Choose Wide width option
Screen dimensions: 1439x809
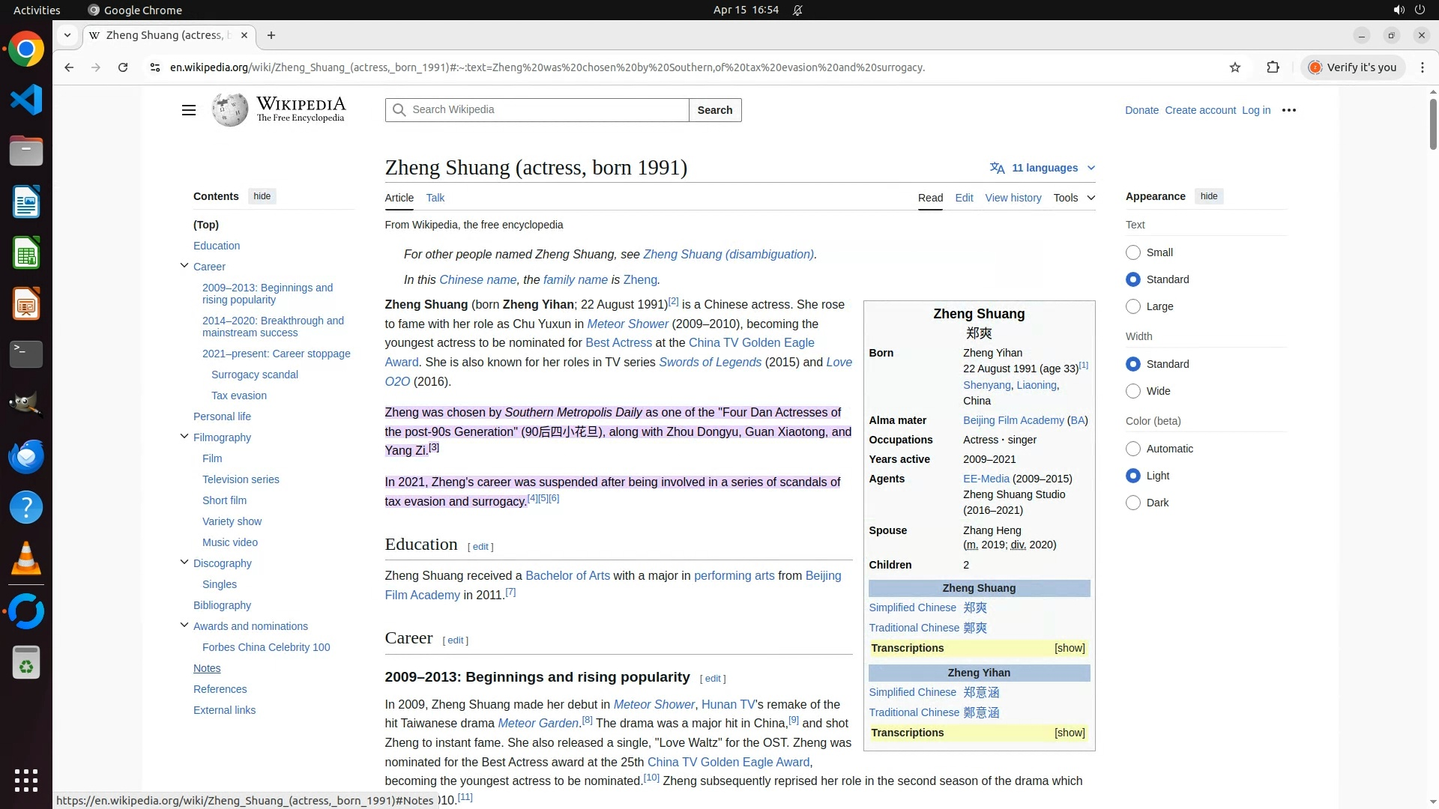click(x=1133, y=391)
